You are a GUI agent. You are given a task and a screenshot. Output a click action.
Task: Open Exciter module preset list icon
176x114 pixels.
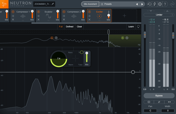click(89, 16)
